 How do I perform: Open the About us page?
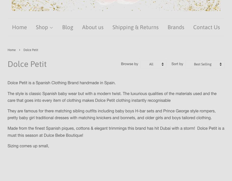pyautogui.click(x=93, y=27)
